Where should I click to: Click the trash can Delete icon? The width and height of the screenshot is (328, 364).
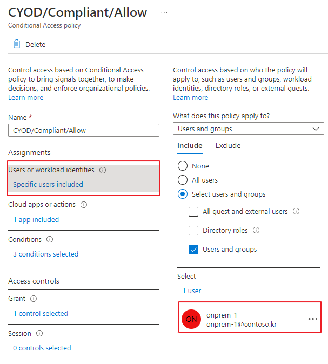tap(17, 44)
